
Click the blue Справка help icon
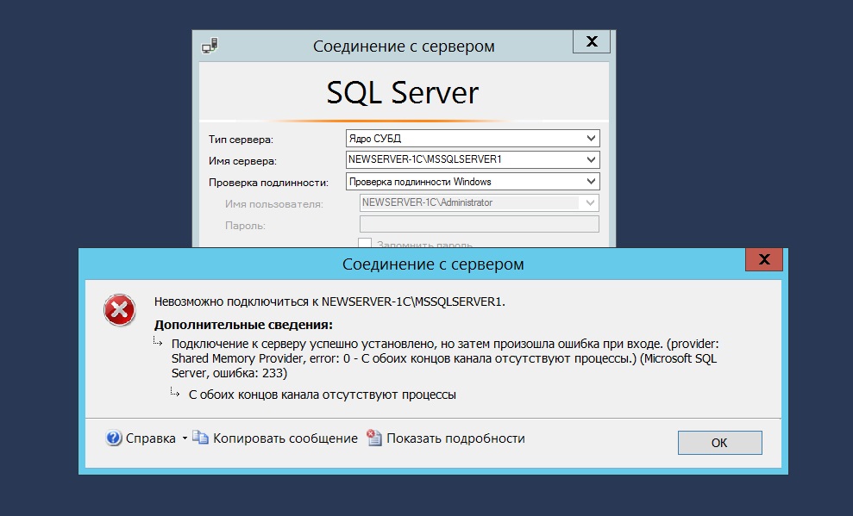click(114, 438)
